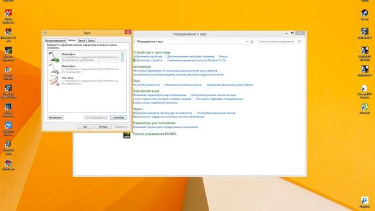Maximize the Оборудование и звук window

292,33
